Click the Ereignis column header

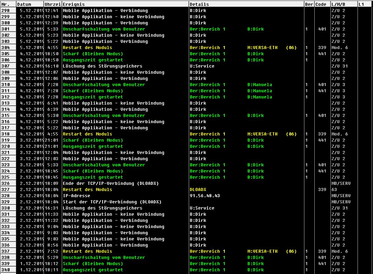[x=125, y=4]
